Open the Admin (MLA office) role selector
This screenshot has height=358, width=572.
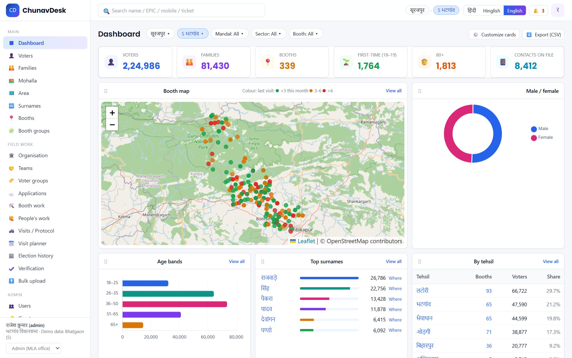coord(34,348)
